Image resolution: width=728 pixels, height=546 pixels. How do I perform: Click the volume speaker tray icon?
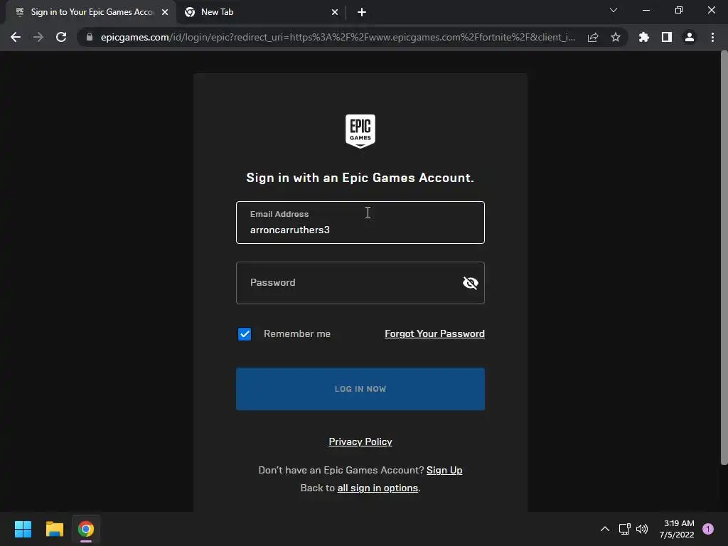point(642,529)
